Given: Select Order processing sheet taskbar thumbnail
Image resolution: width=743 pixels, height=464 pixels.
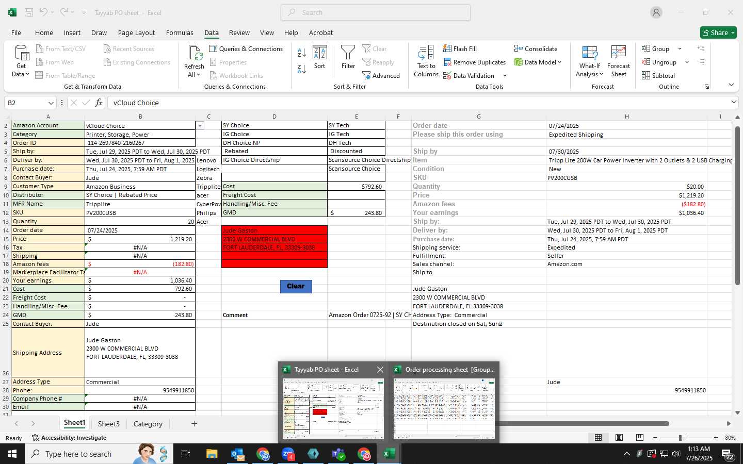Looking at the screenshot, I should click(444, 402).
